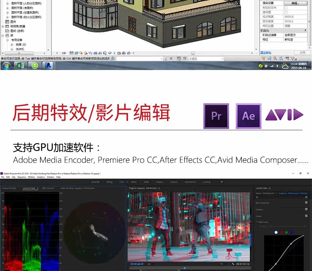Switch to Effects workspace in Premiere
This screenshot has height=271, width=312.
(134, 182)
